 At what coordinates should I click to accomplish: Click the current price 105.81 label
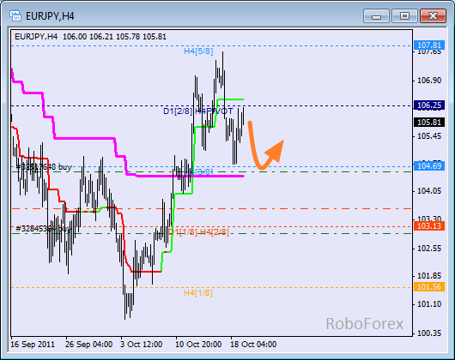[x=429, y=123]
